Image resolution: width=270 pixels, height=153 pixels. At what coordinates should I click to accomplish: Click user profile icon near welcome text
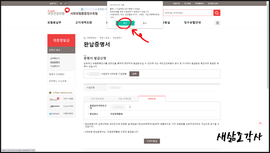pos(82,9)
